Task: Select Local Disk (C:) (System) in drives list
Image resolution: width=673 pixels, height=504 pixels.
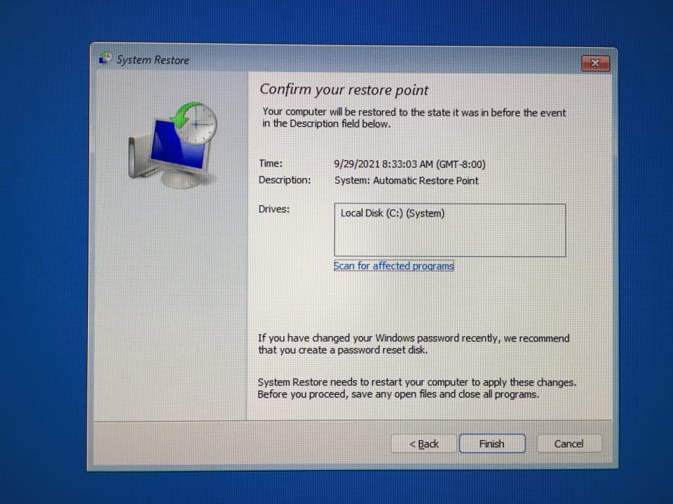Action: coord(392,213)
